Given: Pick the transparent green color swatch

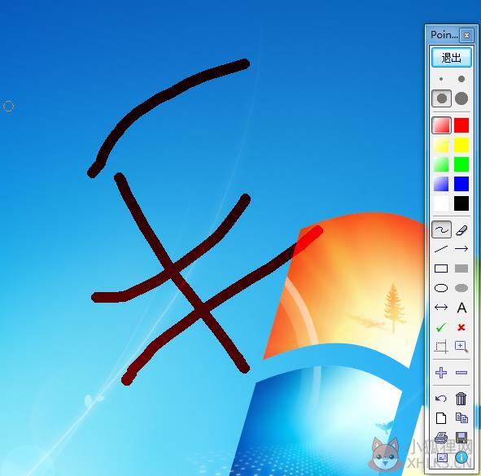Looking at the screenshot, I should (441, 164).
